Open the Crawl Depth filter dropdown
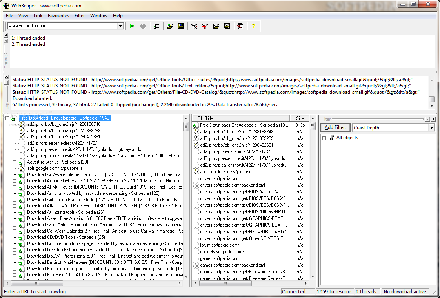440x298 pixels. coord(431,128)
